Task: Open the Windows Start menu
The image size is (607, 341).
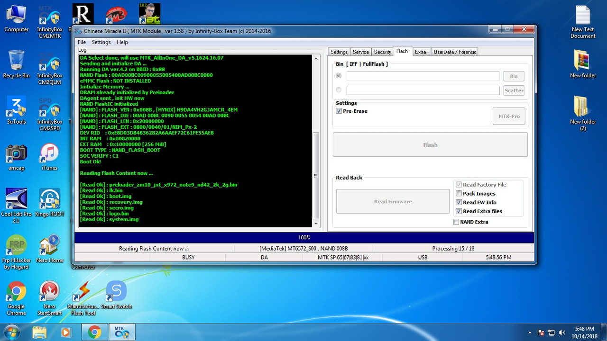Action: [x=11, y=332]
